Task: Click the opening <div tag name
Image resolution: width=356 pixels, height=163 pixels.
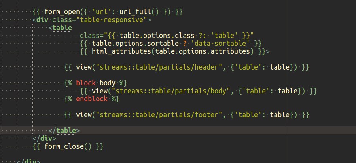Action: (43, 19)
